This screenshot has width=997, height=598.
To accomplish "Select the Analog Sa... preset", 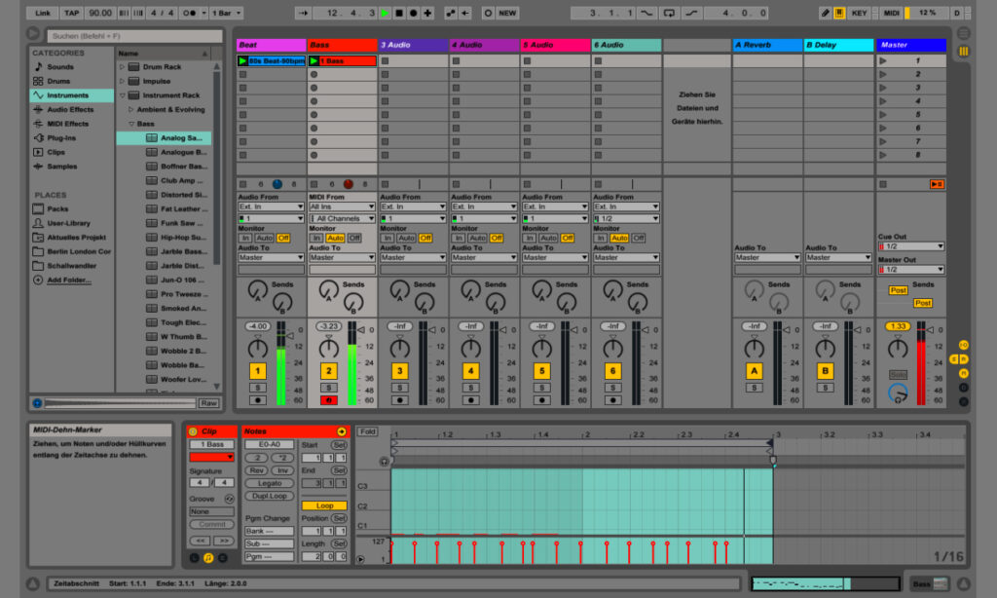I will pyautogui.click(x=164, y=138).
